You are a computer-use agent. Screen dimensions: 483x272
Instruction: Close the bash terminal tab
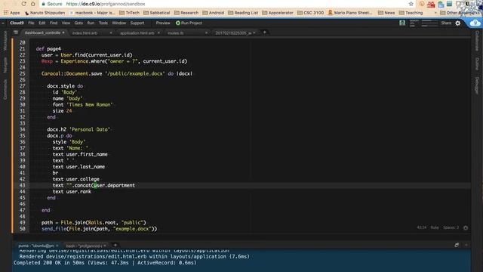pos(105,246)
